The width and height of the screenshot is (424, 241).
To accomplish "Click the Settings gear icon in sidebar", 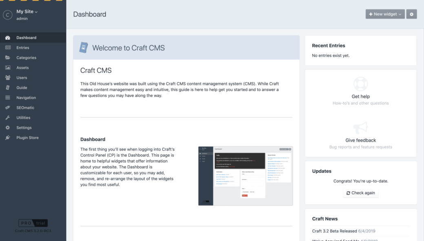I will pyautogui.click(x=8, y=127).
